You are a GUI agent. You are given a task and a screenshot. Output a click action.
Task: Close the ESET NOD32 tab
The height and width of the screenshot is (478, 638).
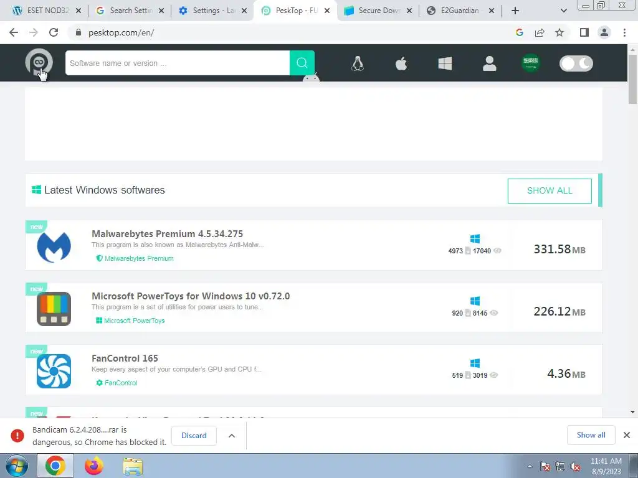[x=79, y=11]
